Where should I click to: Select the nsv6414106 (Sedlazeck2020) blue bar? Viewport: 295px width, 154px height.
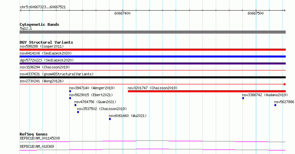152,57
